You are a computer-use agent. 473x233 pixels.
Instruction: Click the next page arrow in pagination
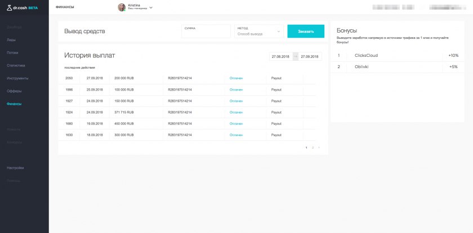319,147
